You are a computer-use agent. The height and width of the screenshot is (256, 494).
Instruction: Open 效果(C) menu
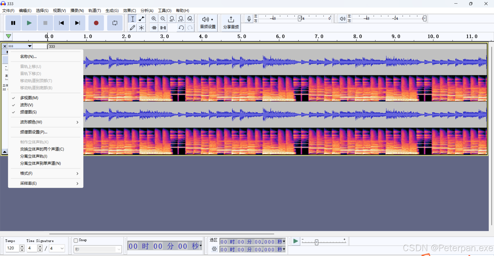(129, 11)
